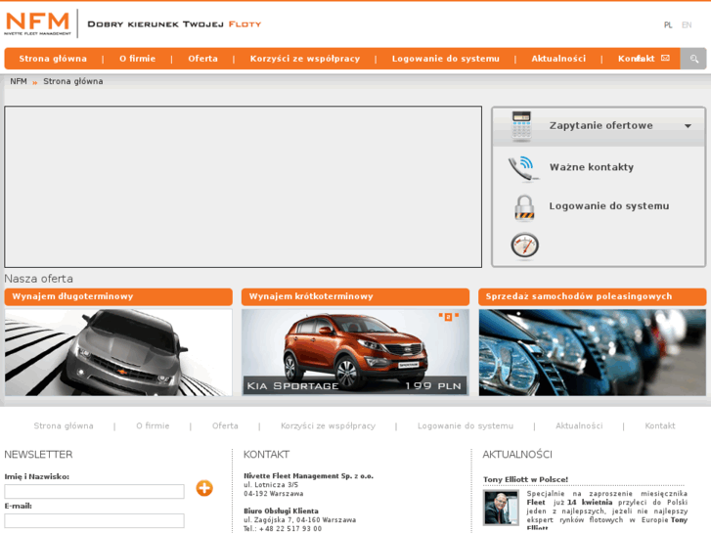Click footer Strona główna link
This screenshot has width=711, height=533.
click(x=64, y=426)
